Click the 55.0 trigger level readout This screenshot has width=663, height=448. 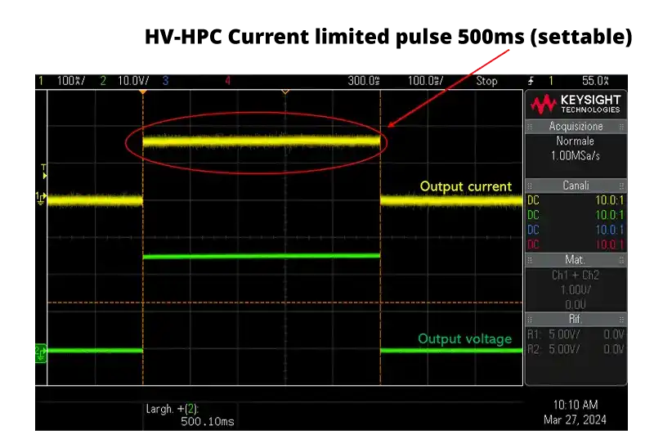click(x=595, y=81)
